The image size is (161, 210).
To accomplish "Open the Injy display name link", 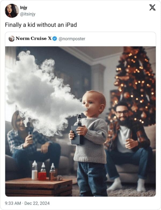I will [x=24, y=8].
